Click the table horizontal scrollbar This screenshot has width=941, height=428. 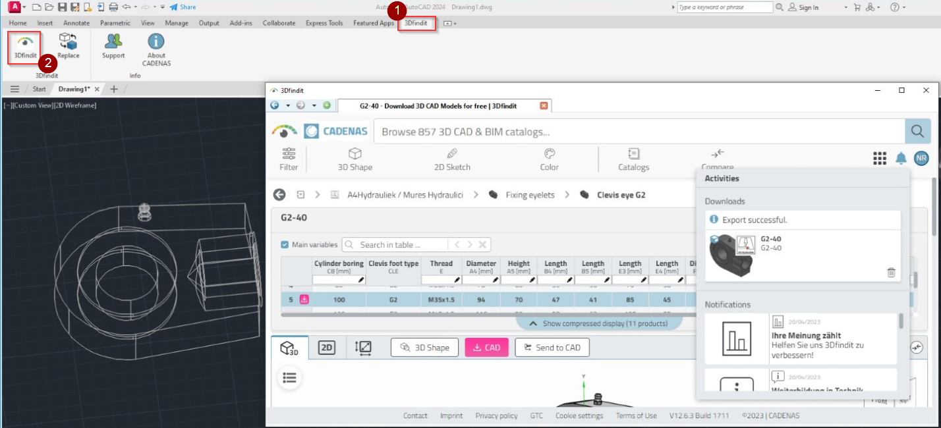[x=488, y=315]
